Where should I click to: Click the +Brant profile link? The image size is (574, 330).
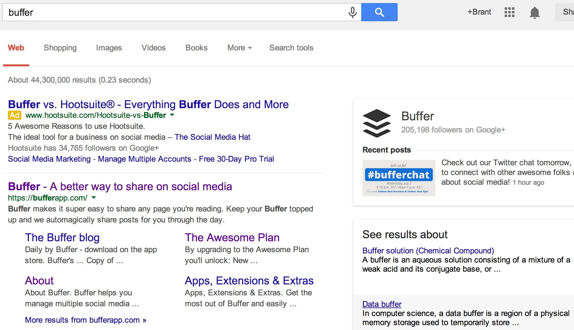(479, 12)
